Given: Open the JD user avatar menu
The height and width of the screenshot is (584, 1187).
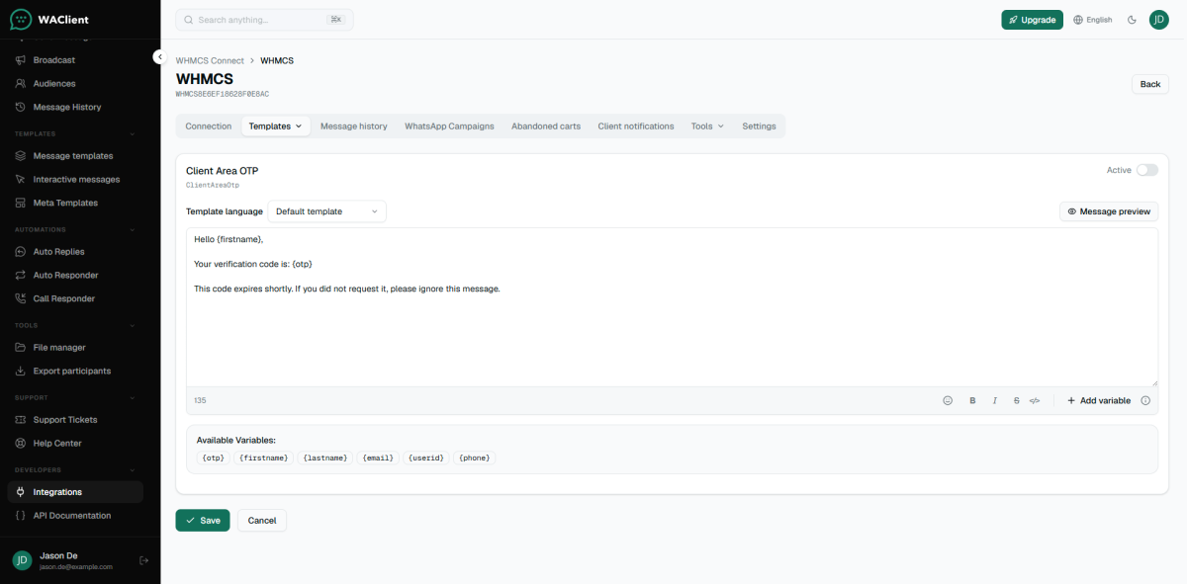Looking at the screenshot, I should 1159,20.
